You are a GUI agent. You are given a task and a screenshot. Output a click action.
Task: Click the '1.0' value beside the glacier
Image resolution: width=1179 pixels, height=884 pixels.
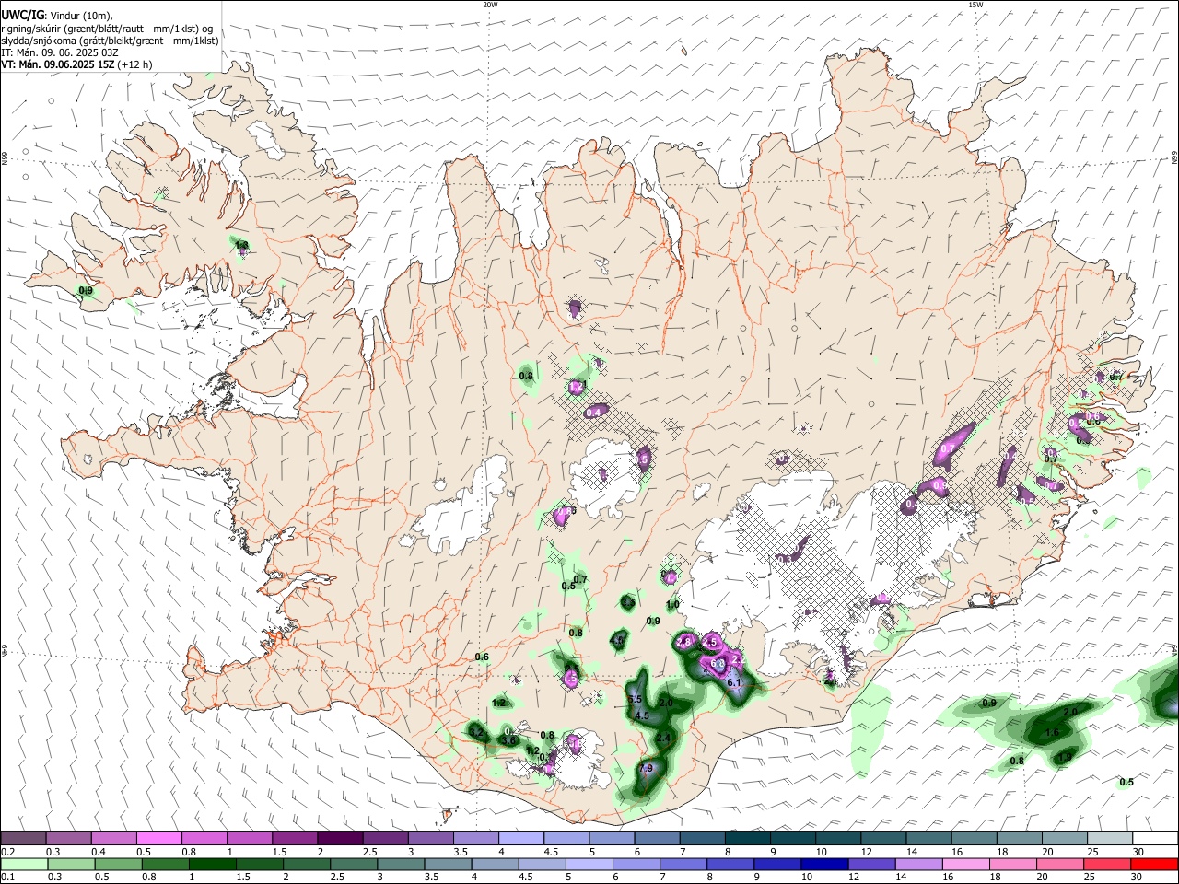pyautogui.click(x=672, y=605)
